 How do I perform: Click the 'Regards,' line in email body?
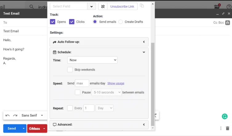coord(10,58)
